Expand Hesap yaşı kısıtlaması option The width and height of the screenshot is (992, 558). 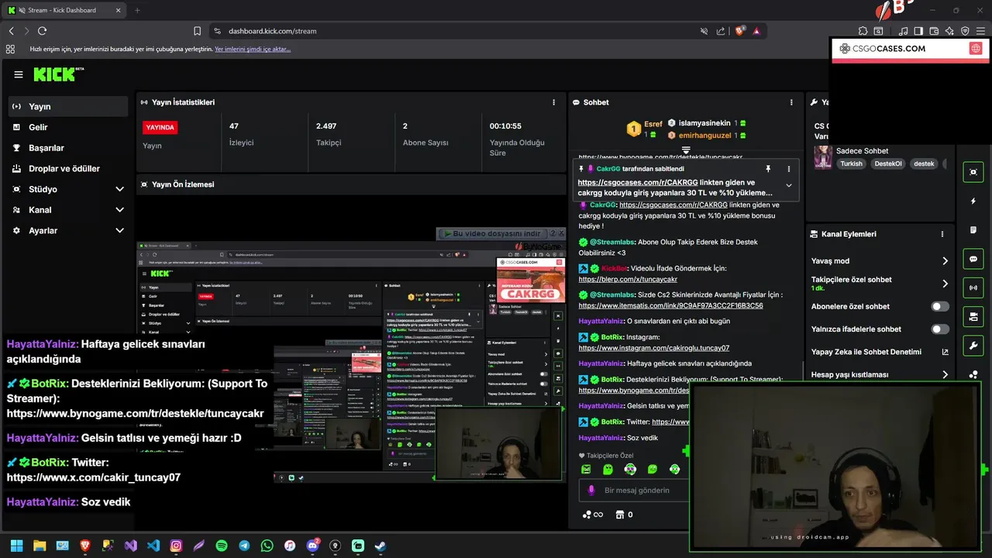click(945, 374)
